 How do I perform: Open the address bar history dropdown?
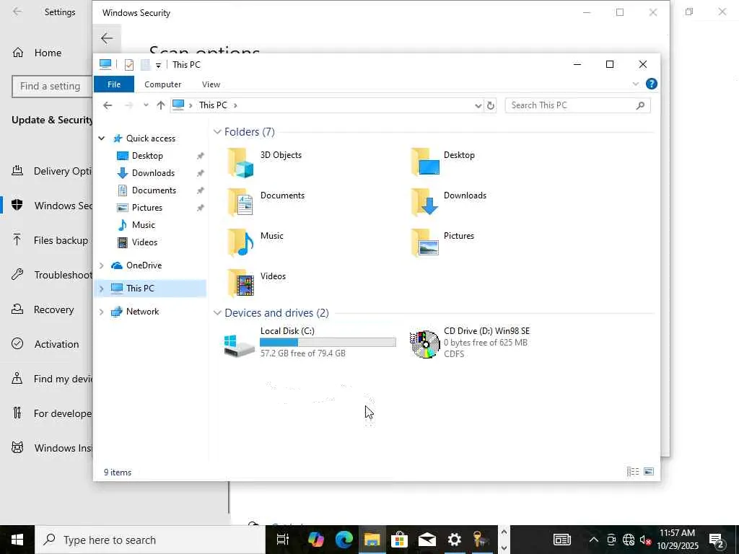(478, 105)
